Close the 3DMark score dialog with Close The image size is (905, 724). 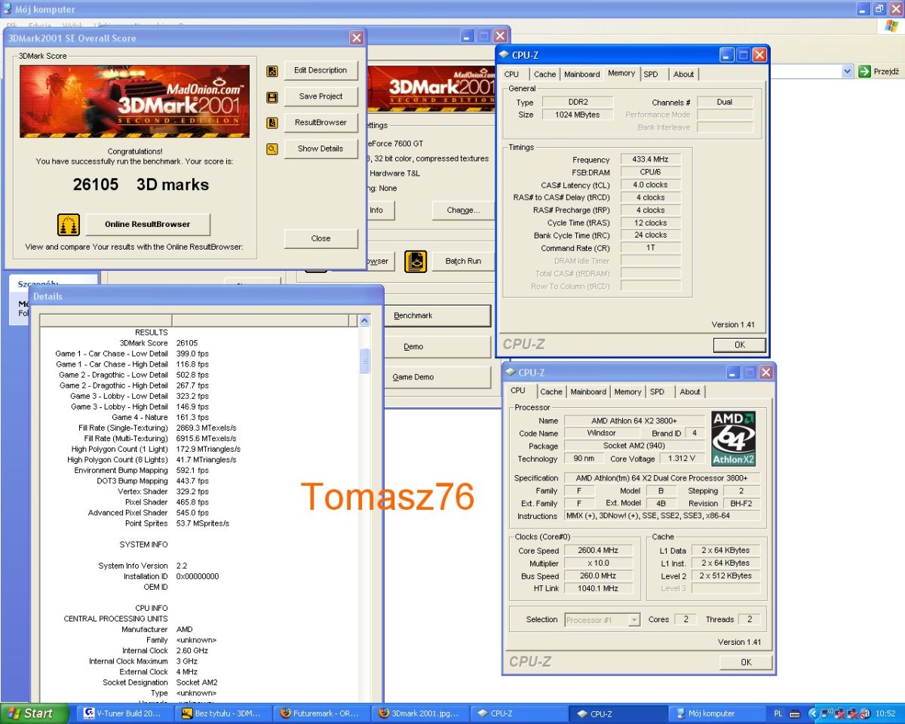point(321,238)
